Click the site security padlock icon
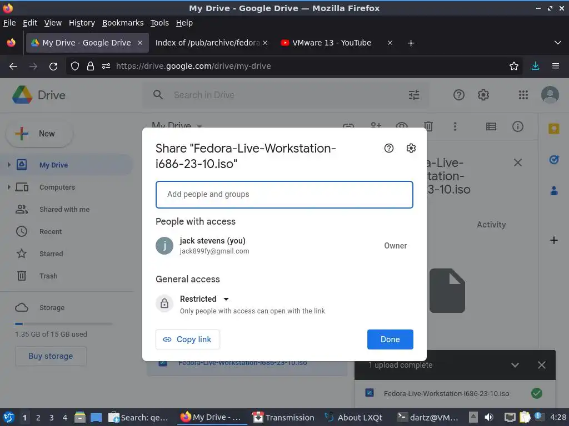The width and height of the screenshot is (569, 426). pyautogui.click(x=91, y=67)
